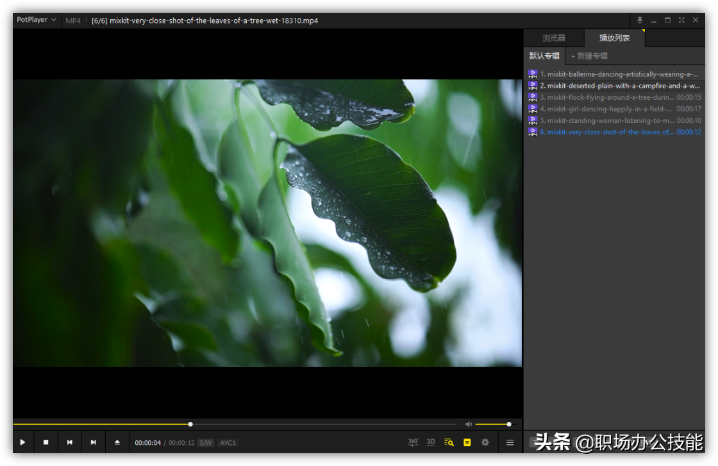Jump to the previous track

point(70,442)
